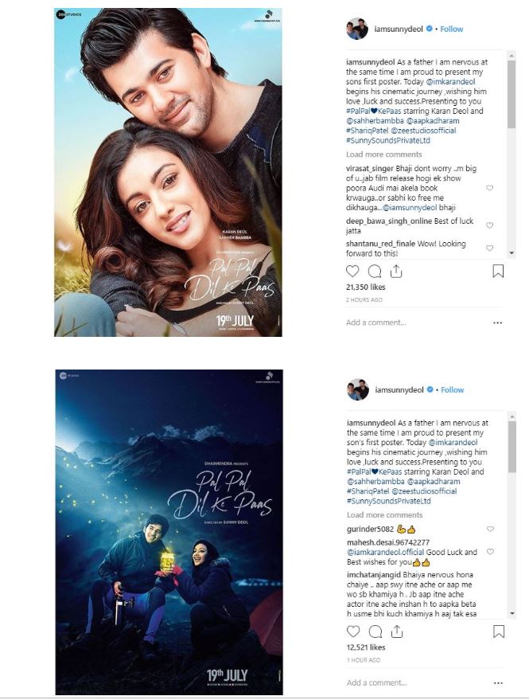The width and height of the screenshot is (529, 700).
Task: Open comment bubble icon on first post
Action: click(x=375, y=271)
